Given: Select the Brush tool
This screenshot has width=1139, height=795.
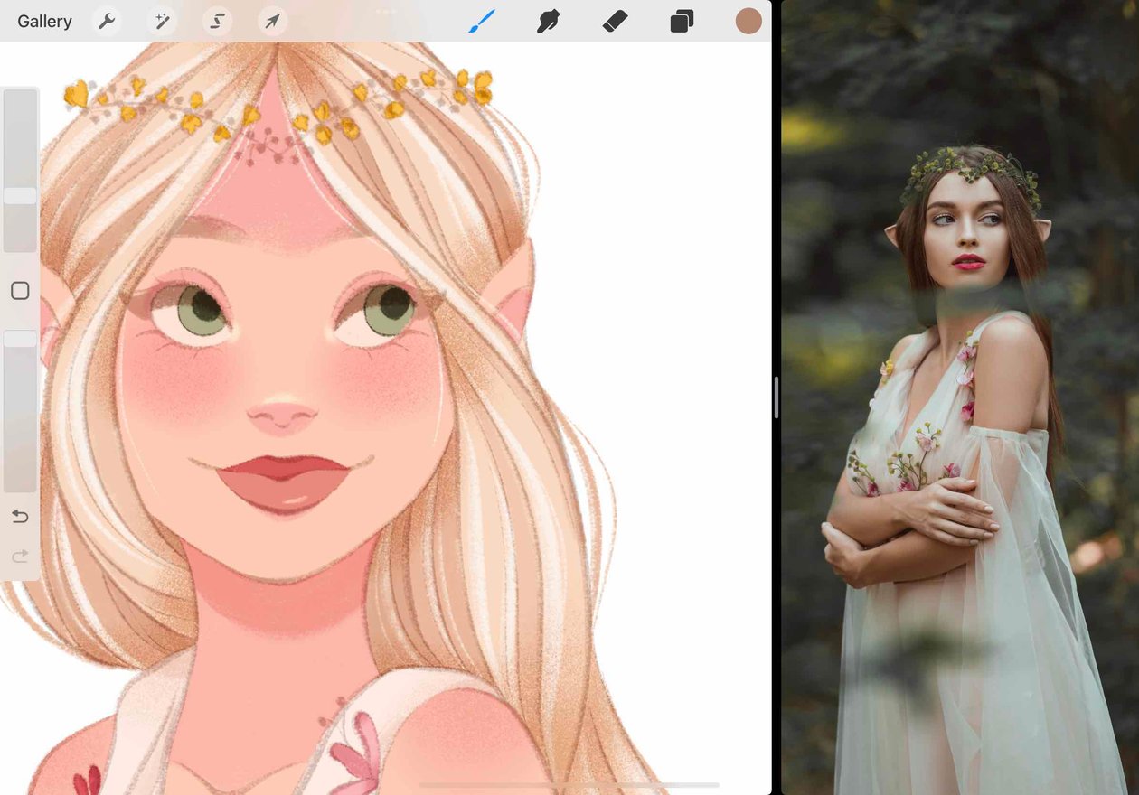Looking at the screenshot, I should [482, 21].
